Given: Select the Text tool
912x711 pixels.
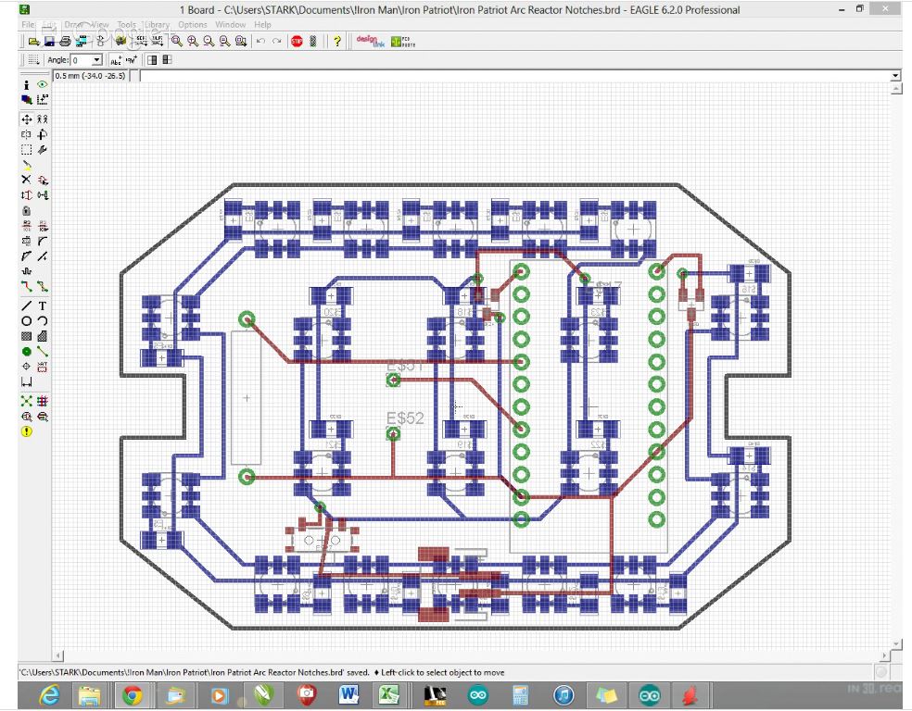Looking at the screenshot, I should [42, 306].
